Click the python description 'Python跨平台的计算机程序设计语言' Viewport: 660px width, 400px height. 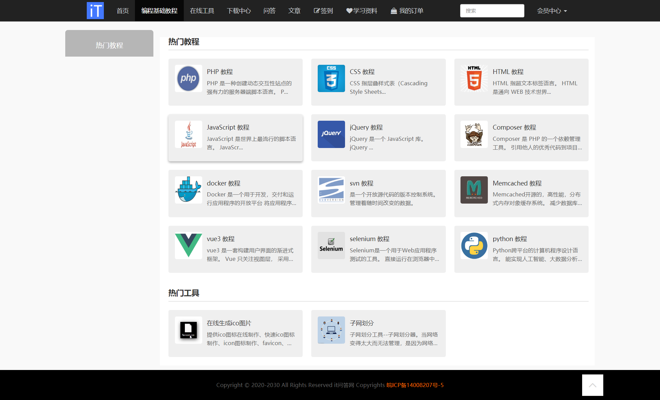tap(537, 255)
